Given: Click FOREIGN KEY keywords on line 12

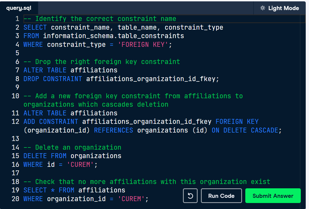Looking at the screenshot, I should click(237, 122).
